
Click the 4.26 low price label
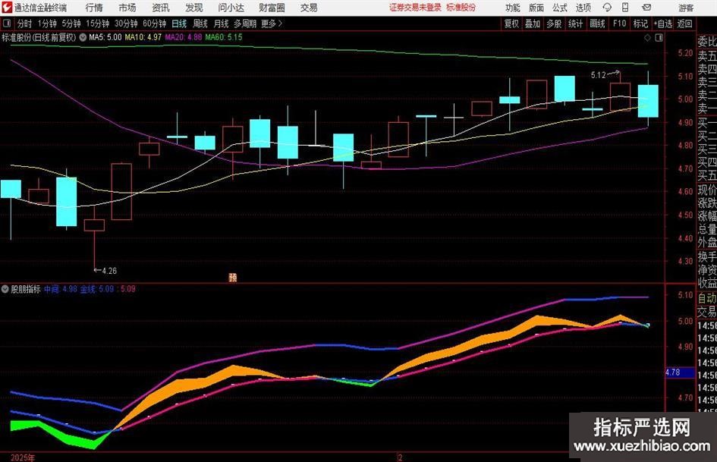[109, 271]
